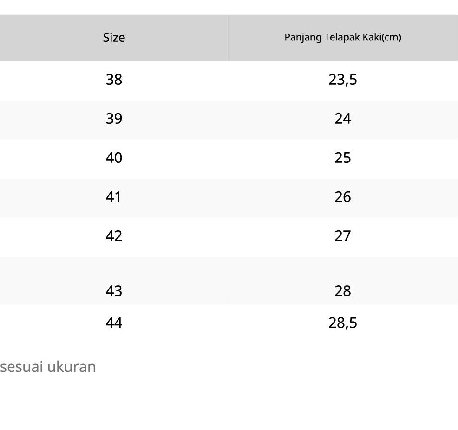Viewport: 458px width, 430px height.
Task: Click the 24 cm foot length cell
Action: (342, 119)
